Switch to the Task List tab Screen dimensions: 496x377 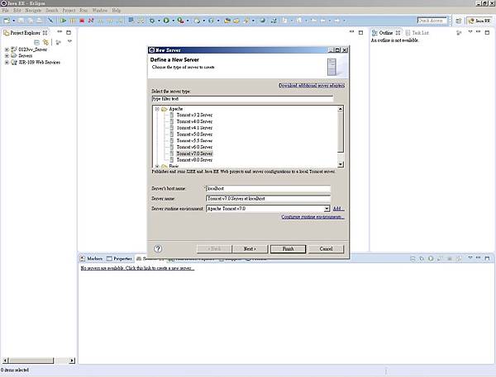pyautogui.click(x=417, y=33)
